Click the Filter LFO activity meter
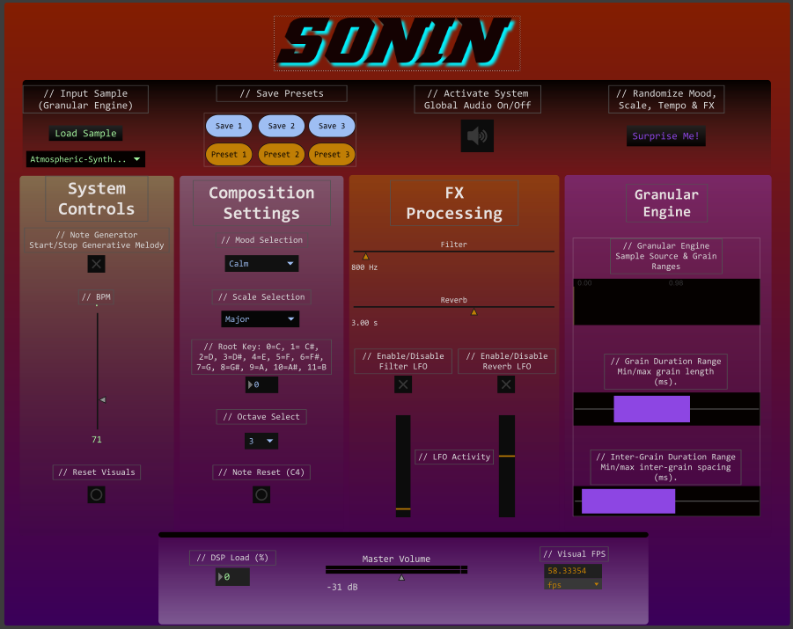This screenshot has height=629, width=793. (403, 466)
